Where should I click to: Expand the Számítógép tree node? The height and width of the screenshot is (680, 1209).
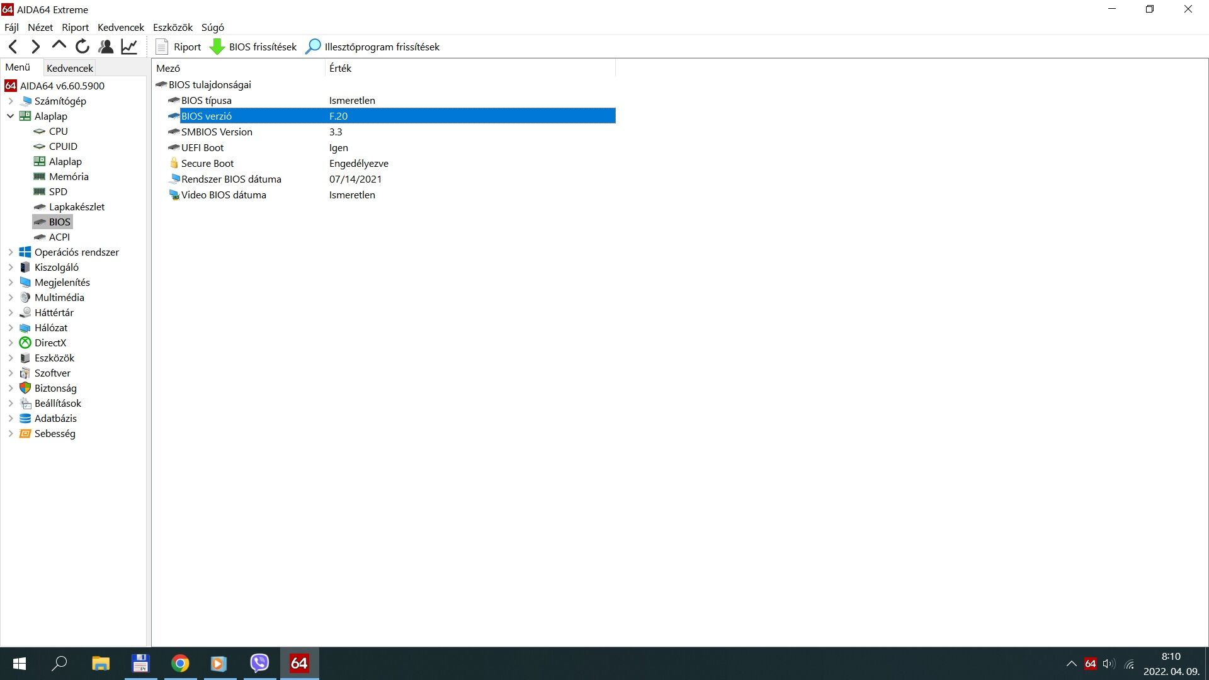click(x=11, y=101)
